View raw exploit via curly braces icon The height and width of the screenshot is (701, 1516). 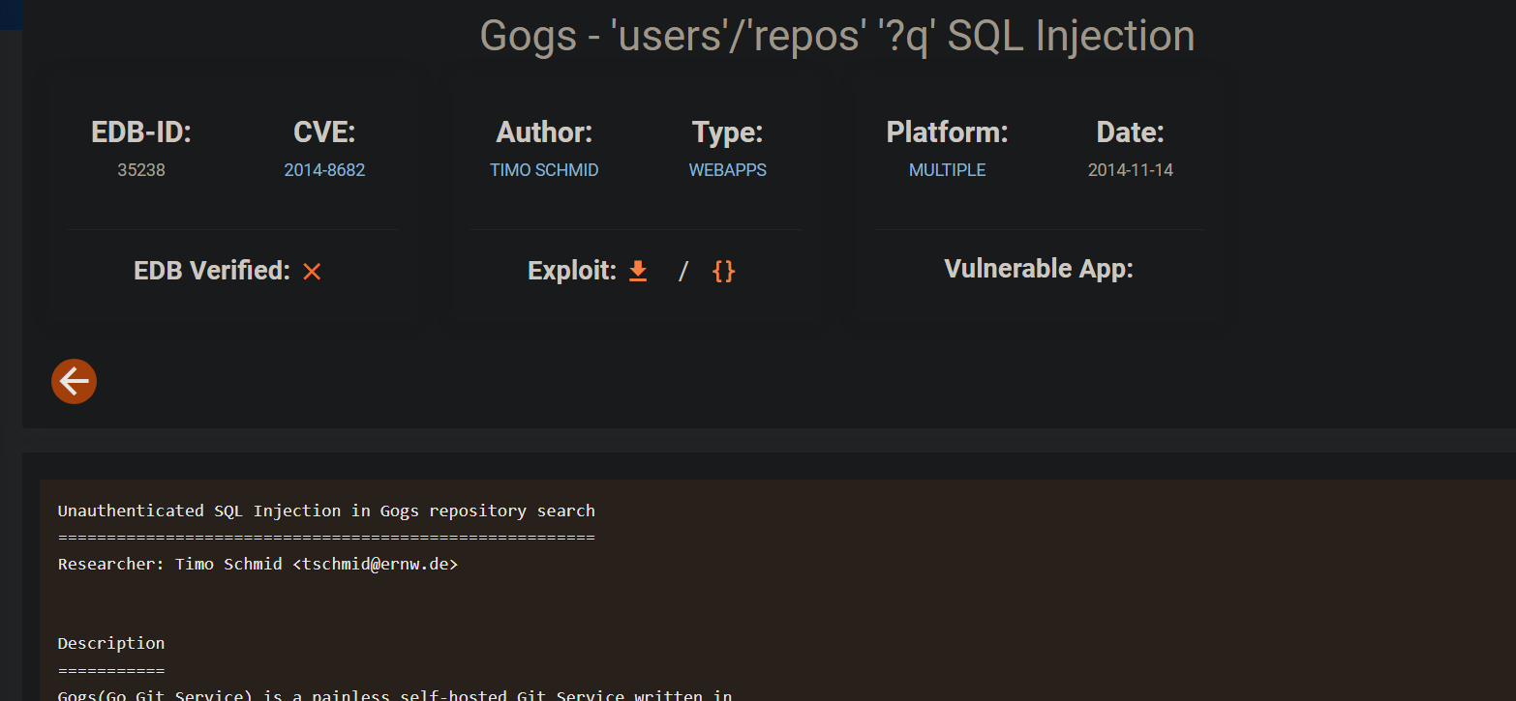(723, 272)
